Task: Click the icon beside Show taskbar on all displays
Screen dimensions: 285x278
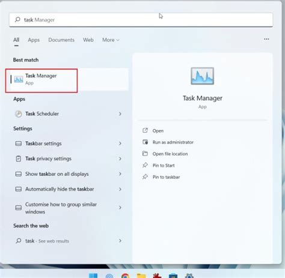Action: [x=19, y=174]
